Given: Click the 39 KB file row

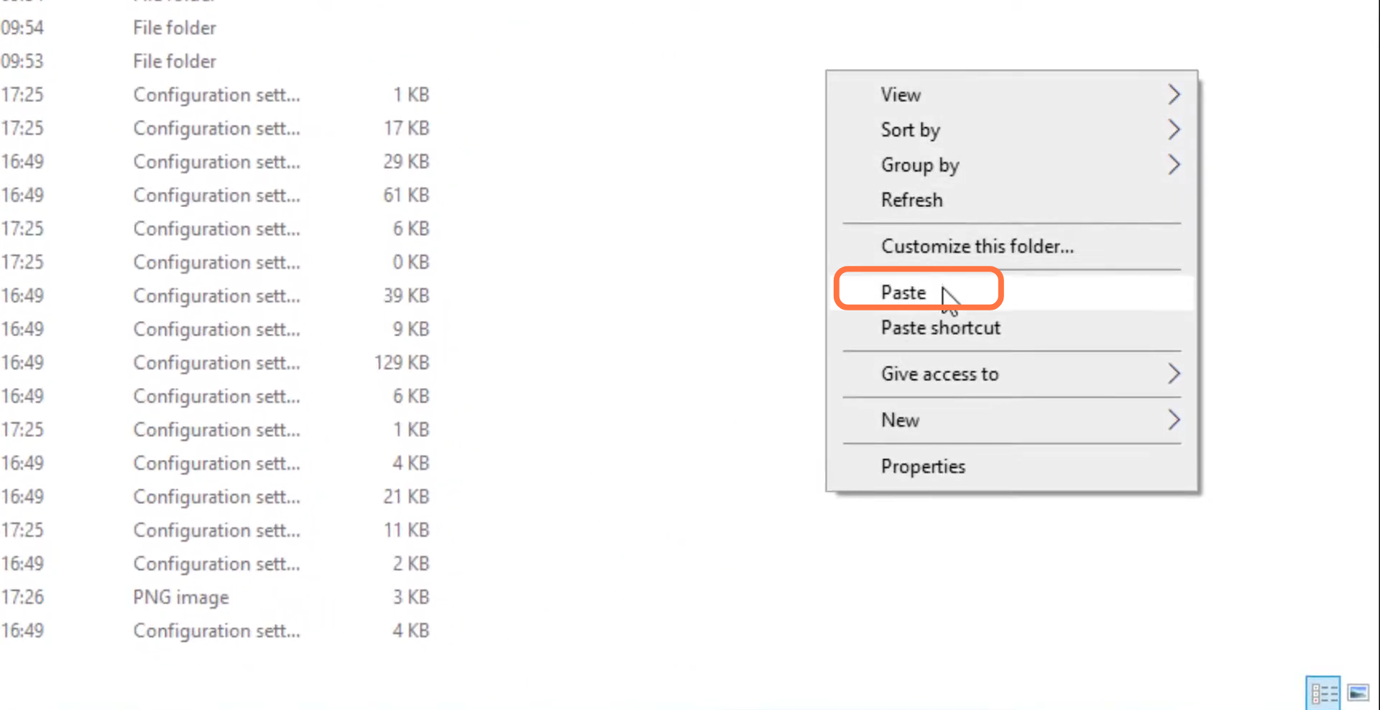Looking at the screenshot, I should [x=216, y=295].
